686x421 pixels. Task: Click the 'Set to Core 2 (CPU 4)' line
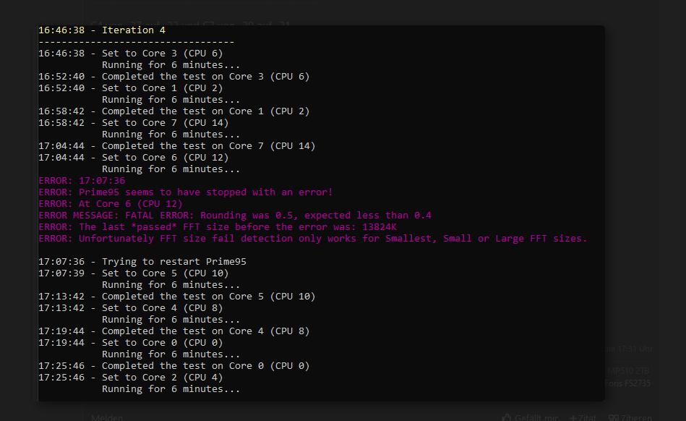130,378
